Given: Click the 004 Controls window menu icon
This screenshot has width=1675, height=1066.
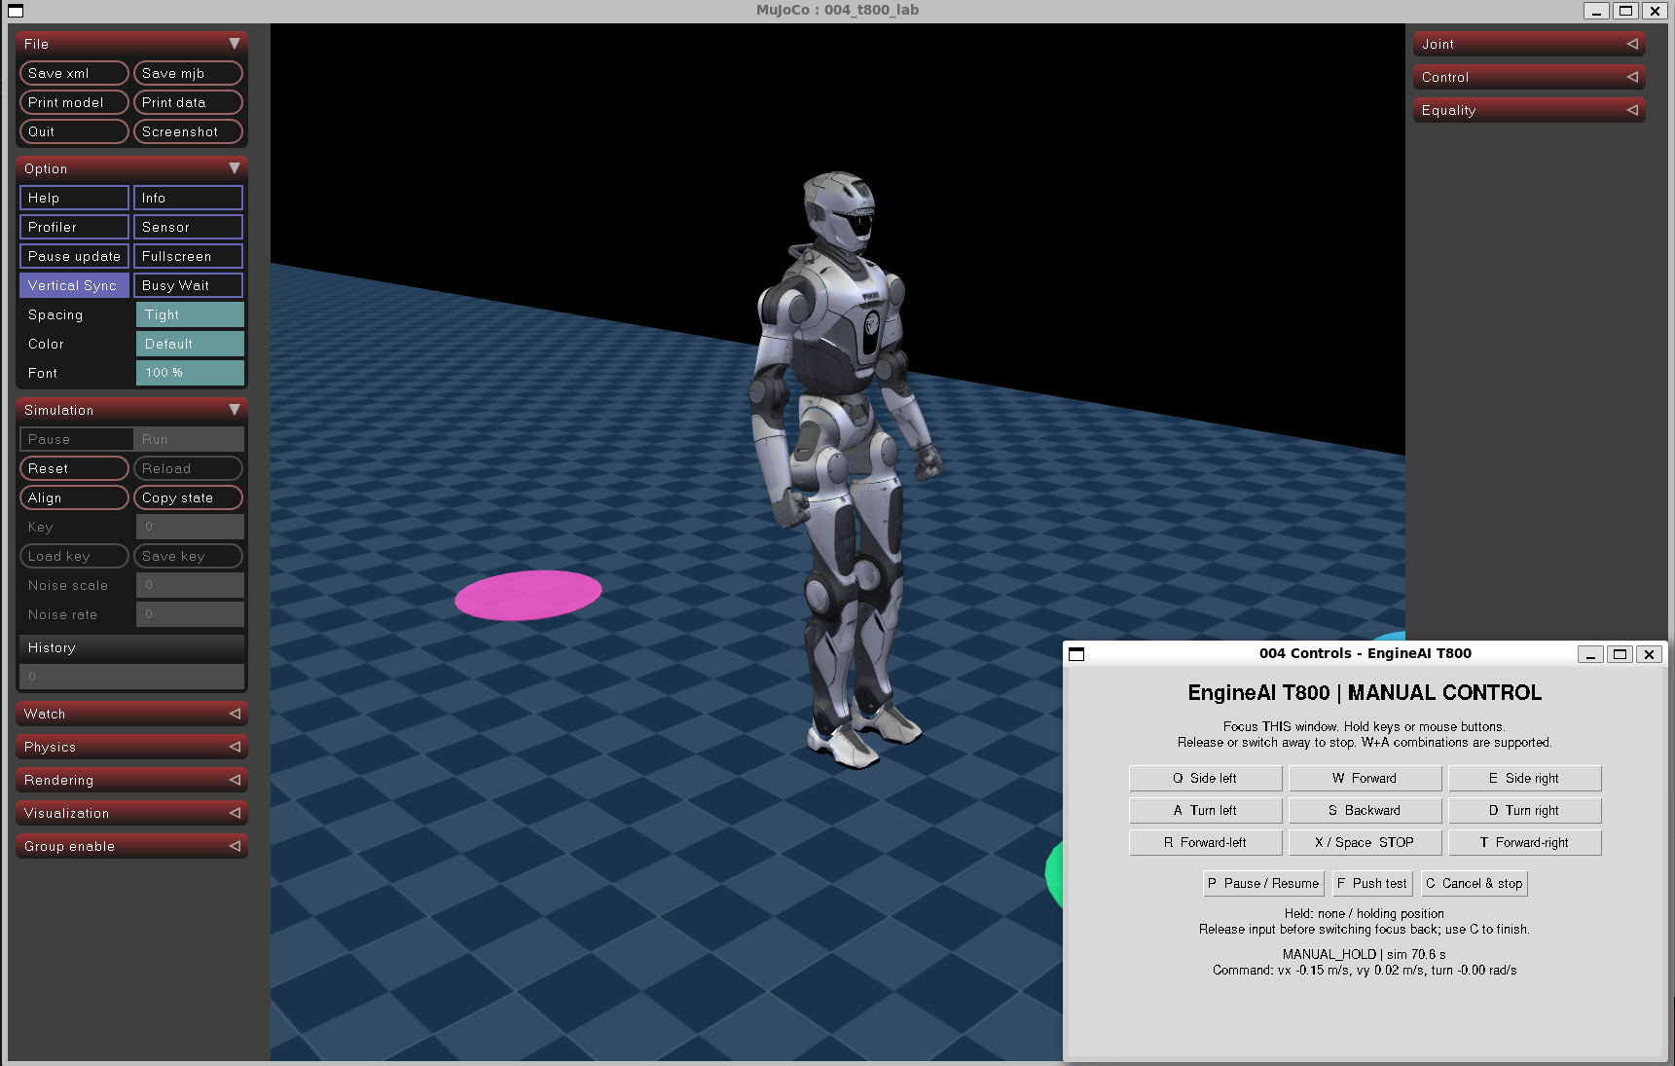Looking at the screenshot, I should pyautogui.click(x=1076, y=654).
